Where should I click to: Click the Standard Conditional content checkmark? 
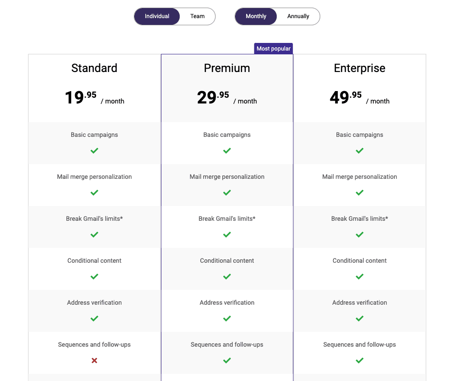(x=94, y=277)
